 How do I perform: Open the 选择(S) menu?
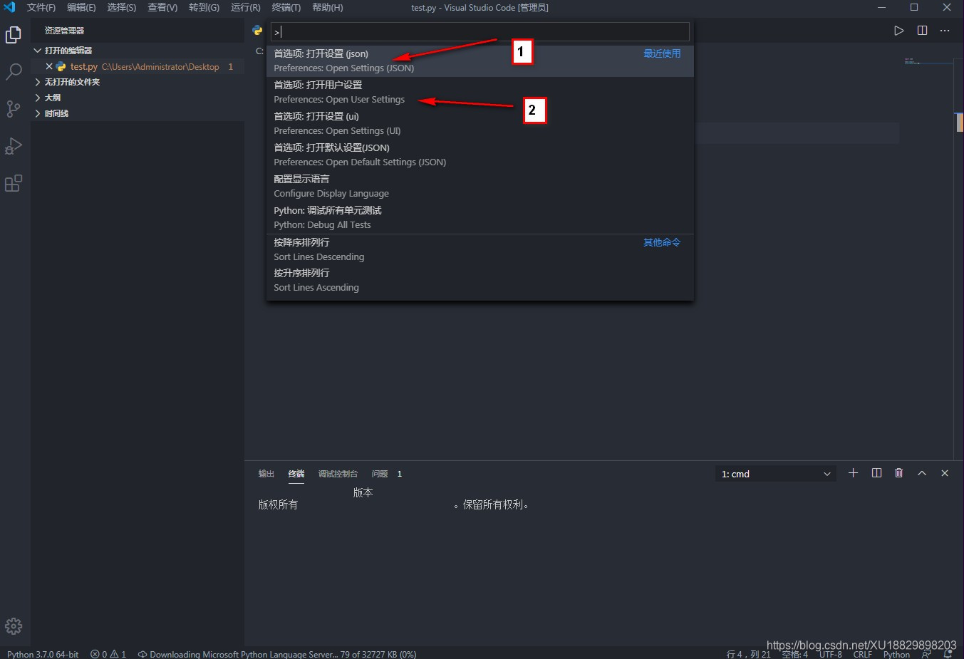[122, 7]
